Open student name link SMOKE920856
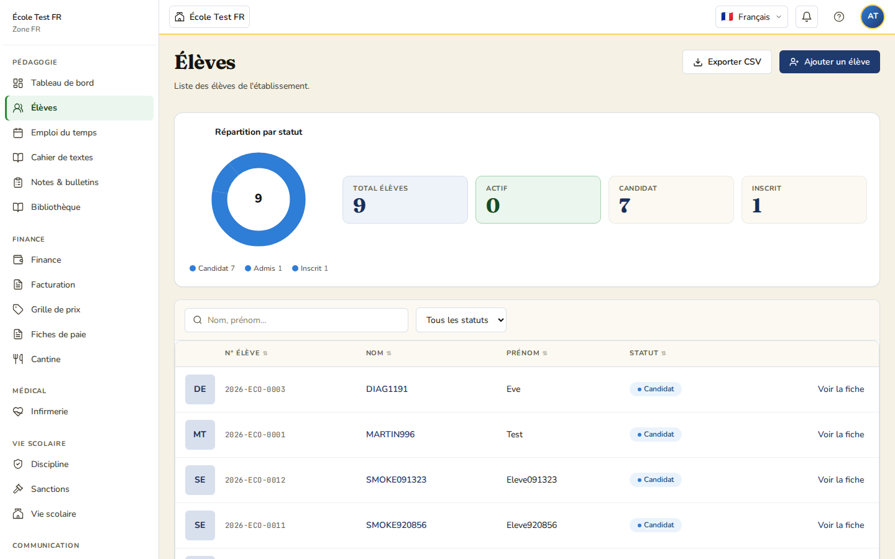The image size is (895, 559). pyautogui.click(x=396, y=525)
